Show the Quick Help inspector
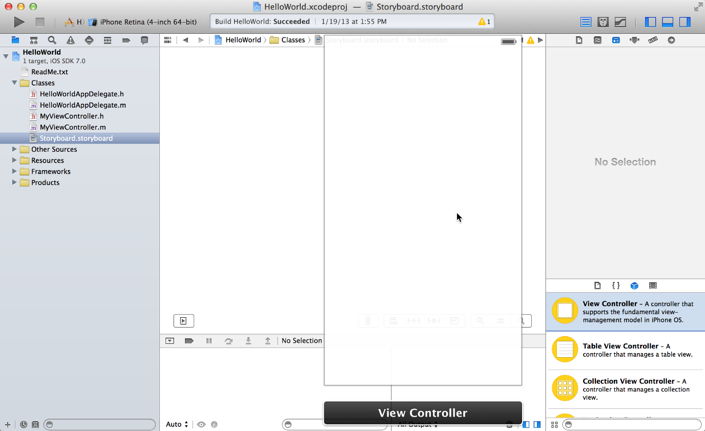705x431 pixels. (x=597, y=40)
